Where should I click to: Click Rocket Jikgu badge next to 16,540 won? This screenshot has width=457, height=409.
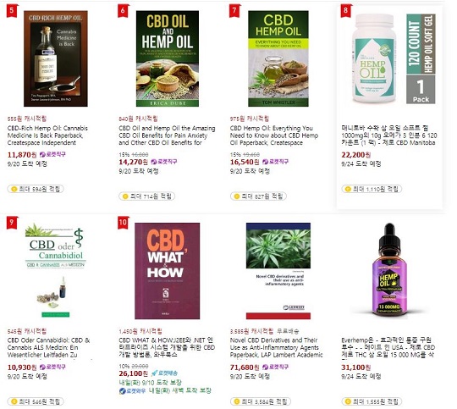pyautogui.click(x=275, y=162)
